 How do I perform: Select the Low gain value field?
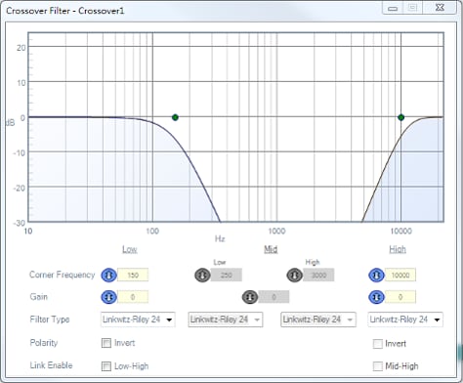point(133,297)
